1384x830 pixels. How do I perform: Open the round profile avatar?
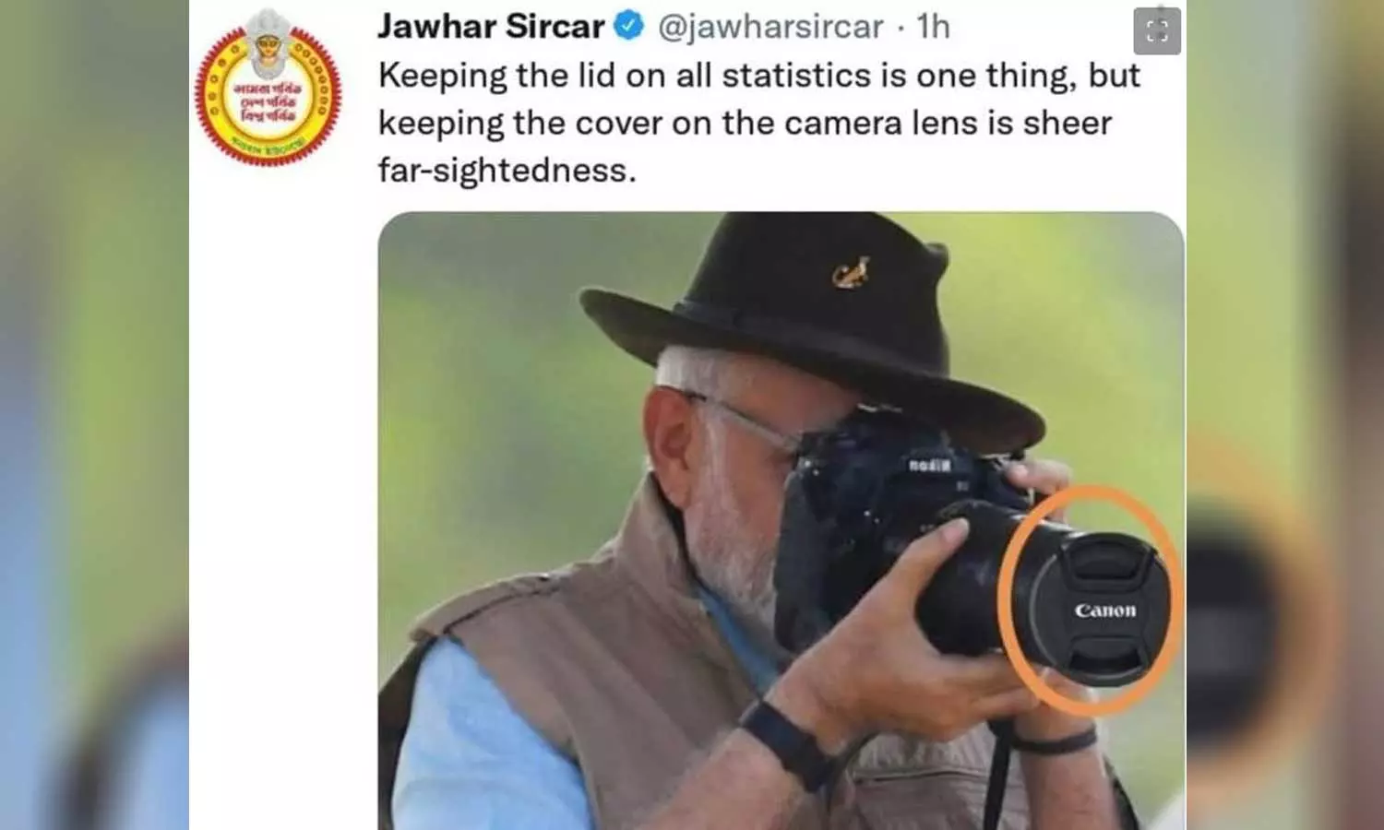point(268,89)
